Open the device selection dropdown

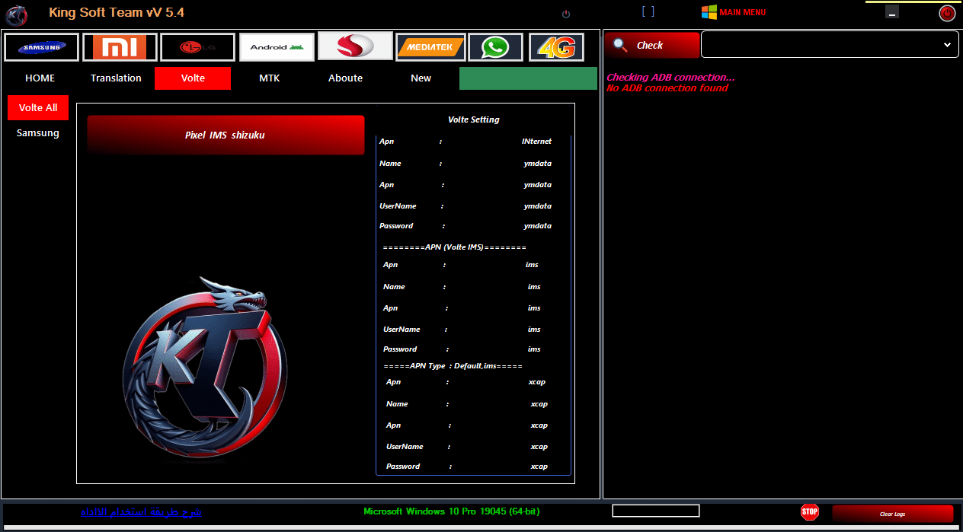coord(827,43)
